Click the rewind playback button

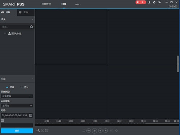coord(89,131)
